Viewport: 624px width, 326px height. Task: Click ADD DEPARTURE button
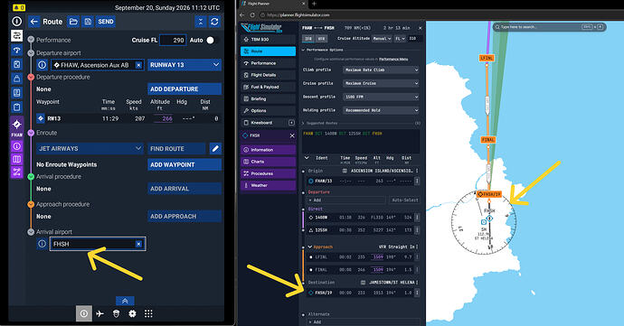coord(184,89)
